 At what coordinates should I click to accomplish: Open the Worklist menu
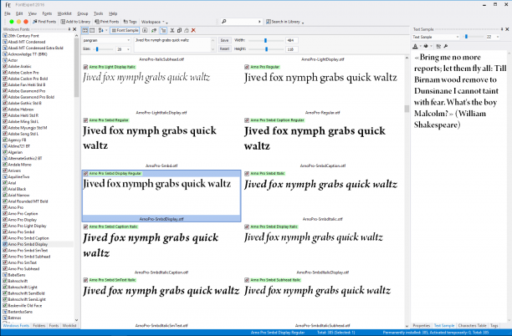[64, 13]
